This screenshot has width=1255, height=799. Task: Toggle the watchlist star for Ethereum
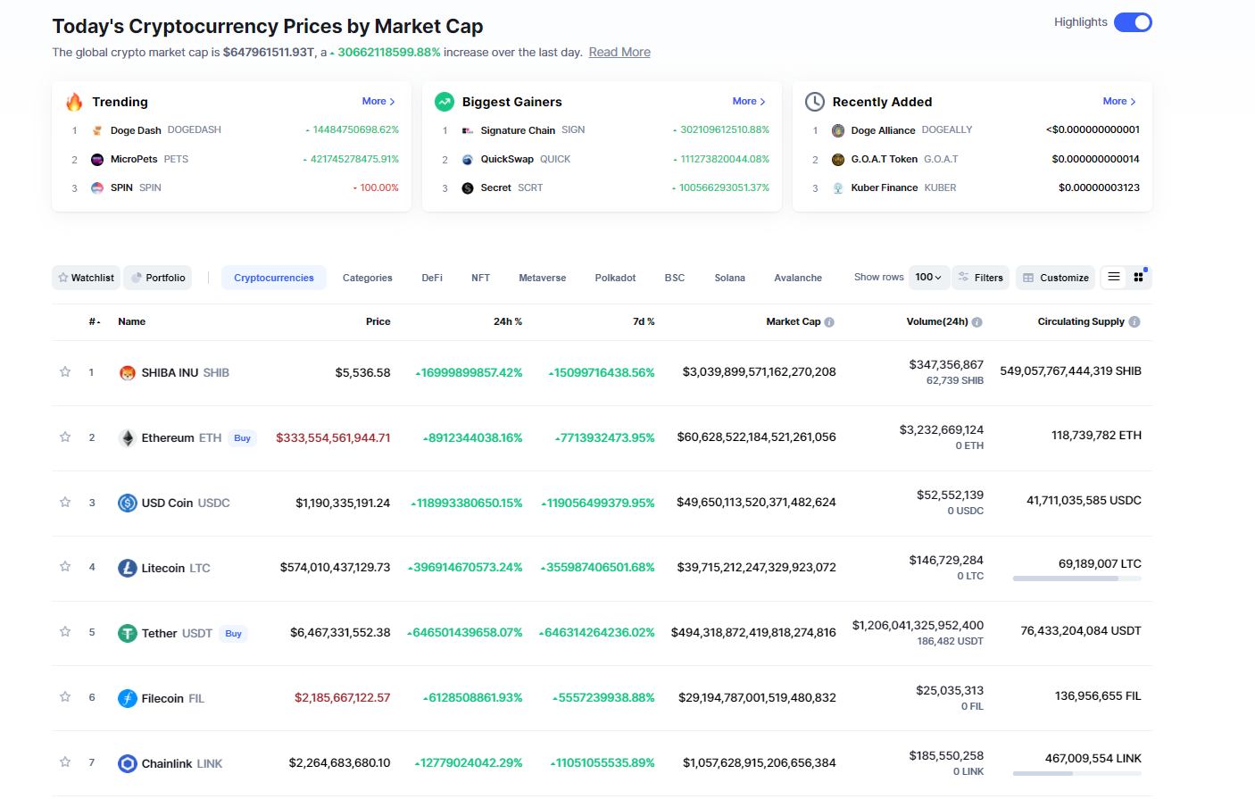[x=65, y=437]
